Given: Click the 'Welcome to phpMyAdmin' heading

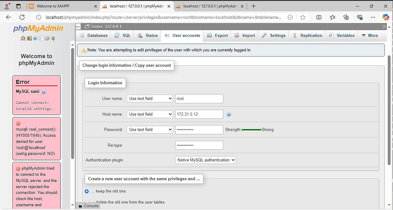Looking at the screenshot, I should tap(36, 60).
